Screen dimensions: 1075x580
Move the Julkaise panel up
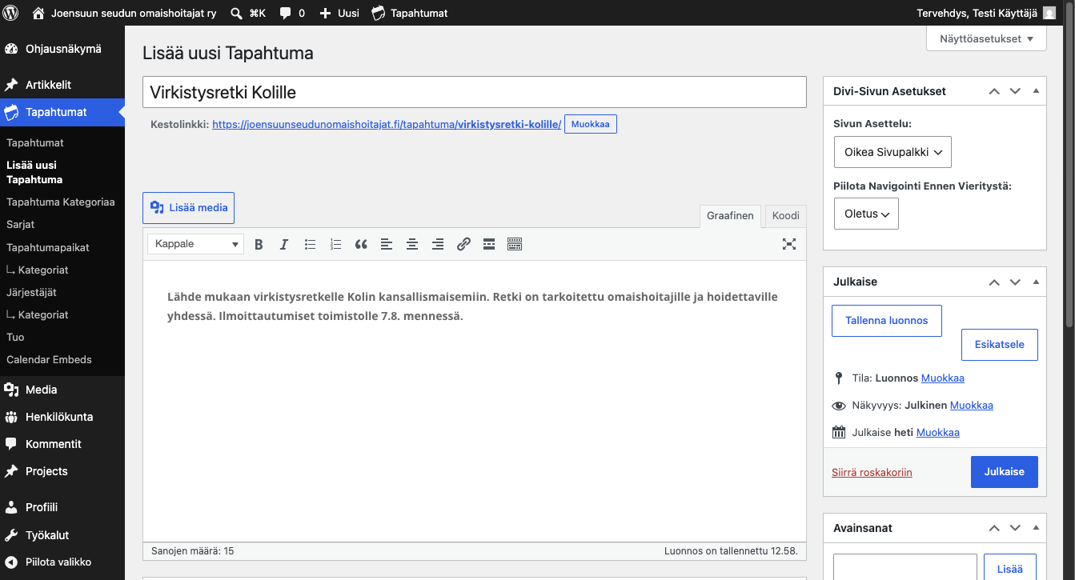tap(994, 282)
